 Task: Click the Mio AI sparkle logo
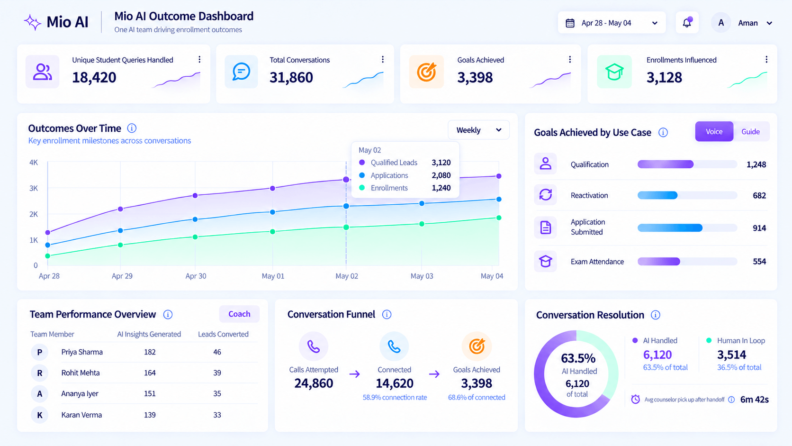32,22
